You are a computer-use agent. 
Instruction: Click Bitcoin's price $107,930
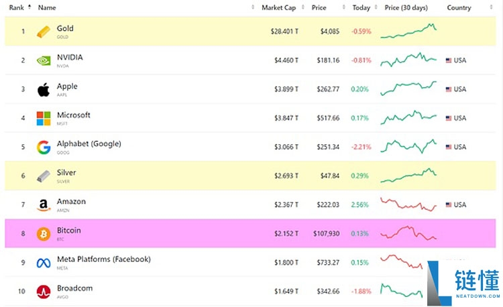326,233
